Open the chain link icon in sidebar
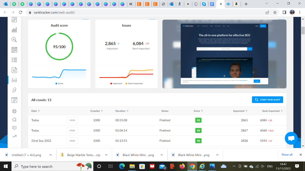Image resolution: width=305 pixels, height=171 pixels. [x=14, y=90]
